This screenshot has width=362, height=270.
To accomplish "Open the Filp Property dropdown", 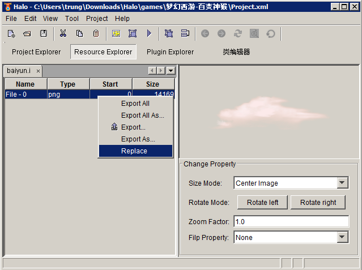I will tap(342, 237).
